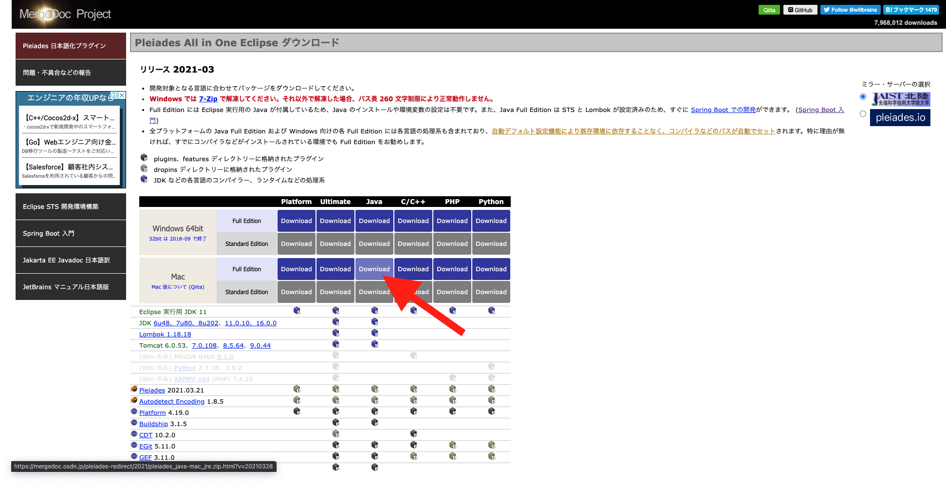Viewport: 946px width, 485px height.
Task: Click the green Qiita button
Action: click(x=769, y=10)
